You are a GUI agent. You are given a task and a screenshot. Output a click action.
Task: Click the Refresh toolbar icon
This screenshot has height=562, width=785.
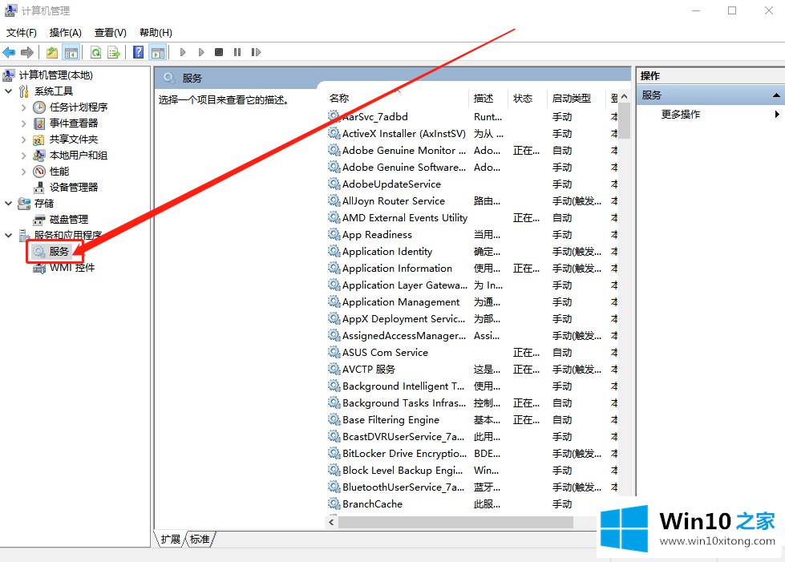[95, 52]
